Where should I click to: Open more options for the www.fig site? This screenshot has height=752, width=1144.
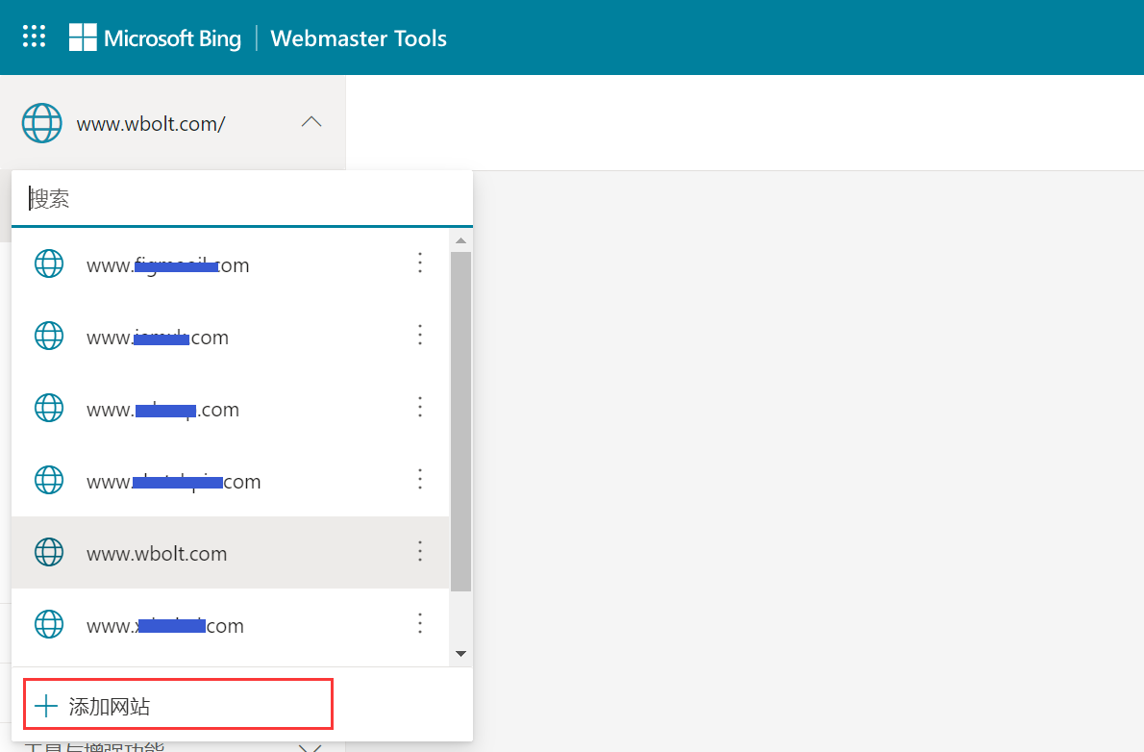(419, 263)
